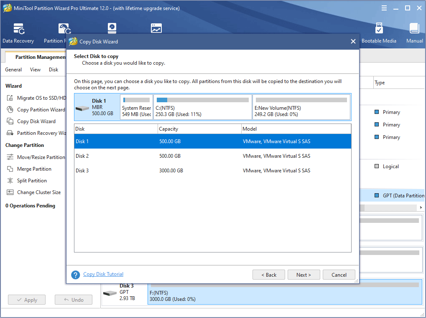Launch Partition Recovery Wizard from sidebar
Screen dimensions: 426x318
pyautogui.click(x=36, y=133)
